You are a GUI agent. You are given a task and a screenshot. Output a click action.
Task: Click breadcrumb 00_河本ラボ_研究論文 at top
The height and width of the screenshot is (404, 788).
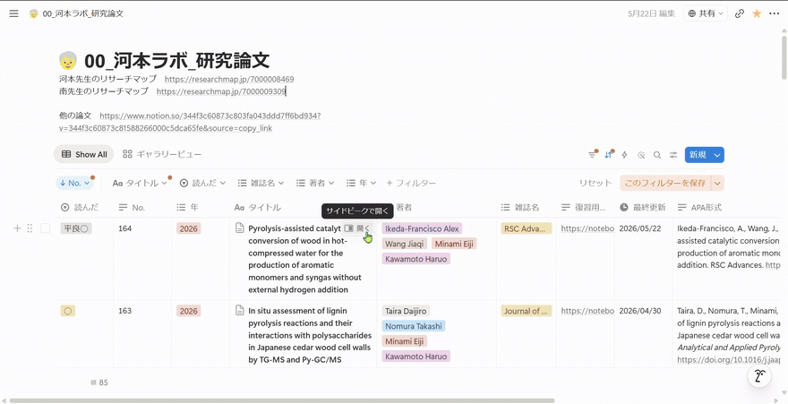pyautogui.click(x=83, y=13)
